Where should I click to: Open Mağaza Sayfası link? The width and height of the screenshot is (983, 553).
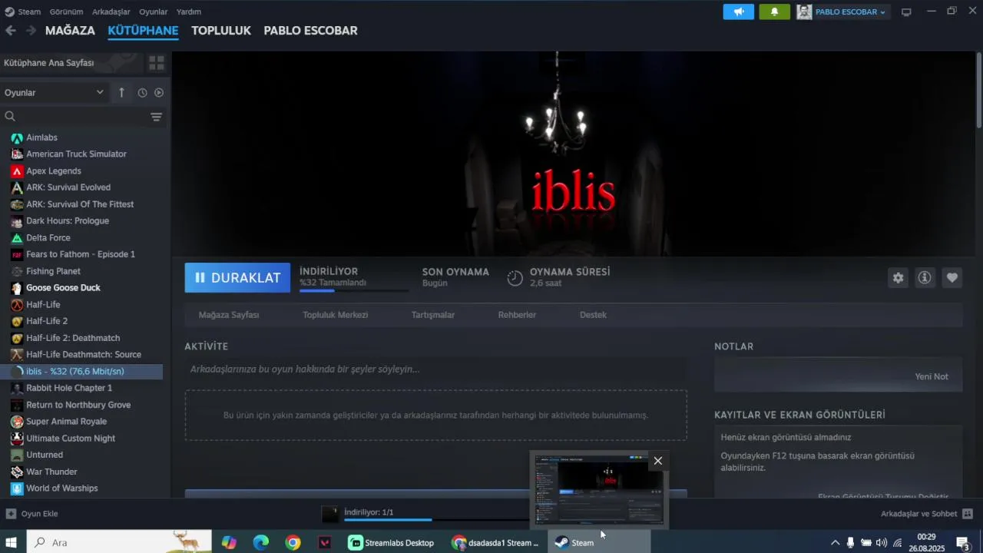tap(229, 315)
